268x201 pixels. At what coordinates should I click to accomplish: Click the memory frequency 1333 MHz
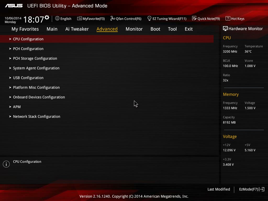[230, 108]
